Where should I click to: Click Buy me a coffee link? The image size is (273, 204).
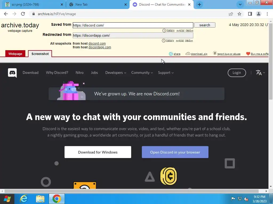tap(259, 54)
